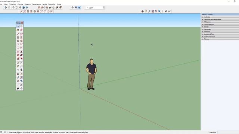This screenshot has width=239, height=134.
Task: Activate the Rotate tool in floating toolset
Action: point(18,55)
